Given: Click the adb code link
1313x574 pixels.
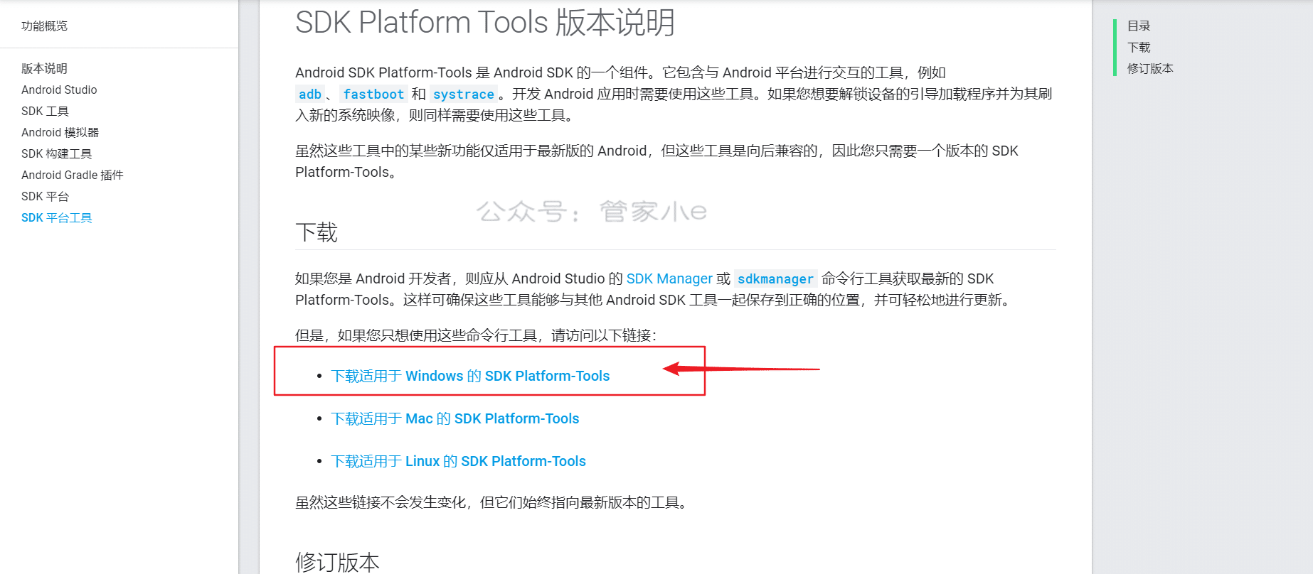Looking at the screenshot, I should 310,94.
